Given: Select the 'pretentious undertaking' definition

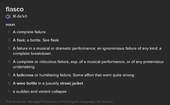Looking at the screenshot, I should tap(88, 64).
